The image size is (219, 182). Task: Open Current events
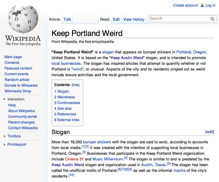(x=16, y=74)
